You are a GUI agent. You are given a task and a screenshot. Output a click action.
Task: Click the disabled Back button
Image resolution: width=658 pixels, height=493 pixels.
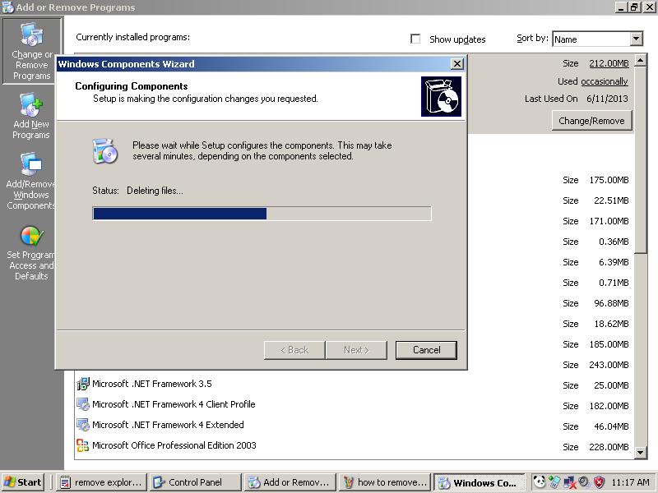point(294,350)
